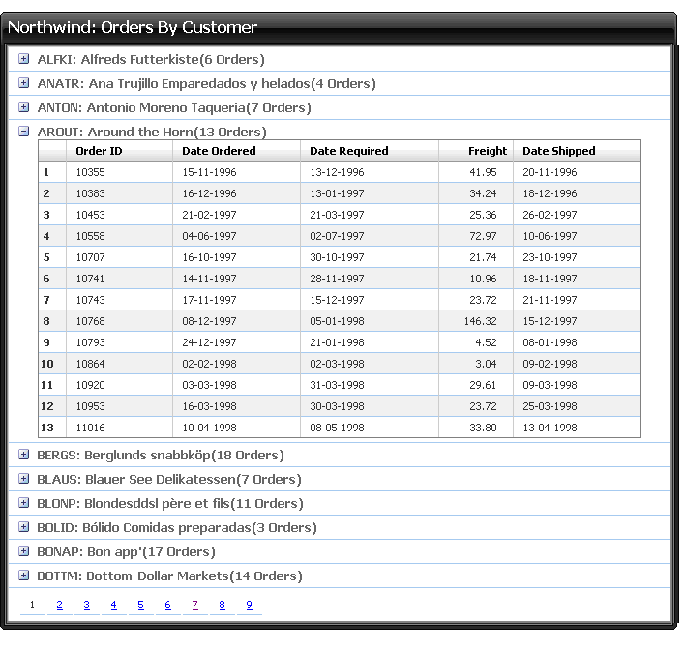
Task: Go to page 2 of customers
Action: pyautogui.click(x=59, y=606)
